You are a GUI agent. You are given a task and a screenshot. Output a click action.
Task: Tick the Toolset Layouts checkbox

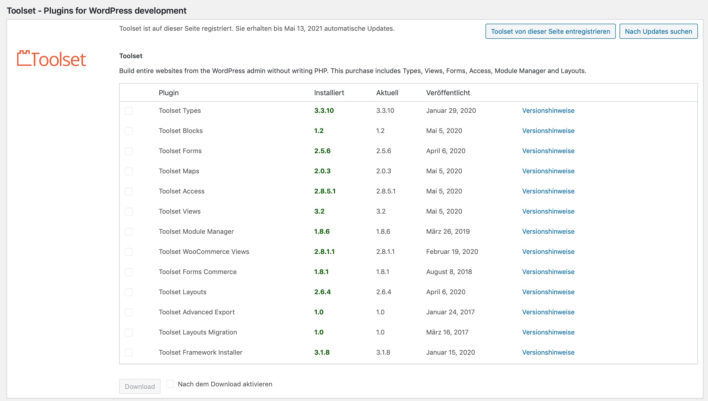[129, 292]
